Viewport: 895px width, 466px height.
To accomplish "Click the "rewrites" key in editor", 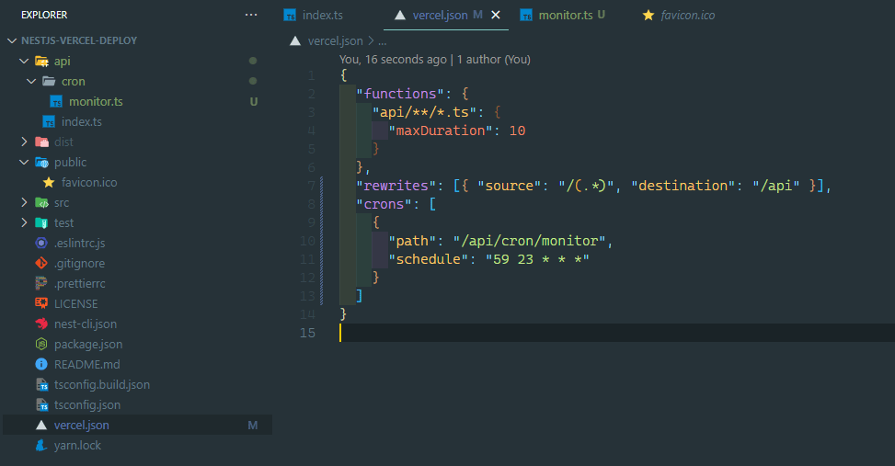I will click(396, 186).
